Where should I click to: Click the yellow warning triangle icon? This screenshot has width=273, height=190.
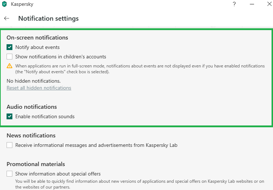click(x=9, y=66)
